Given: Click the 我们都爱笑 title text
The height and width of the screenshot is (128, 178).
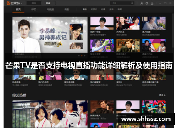Looking at the screenshot, I should tap(95, 82).
